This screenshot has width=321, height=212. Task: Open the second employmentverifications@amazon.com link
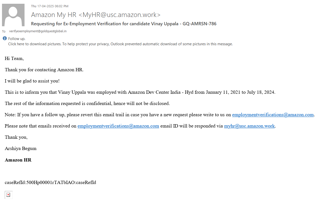click(118, 126)
